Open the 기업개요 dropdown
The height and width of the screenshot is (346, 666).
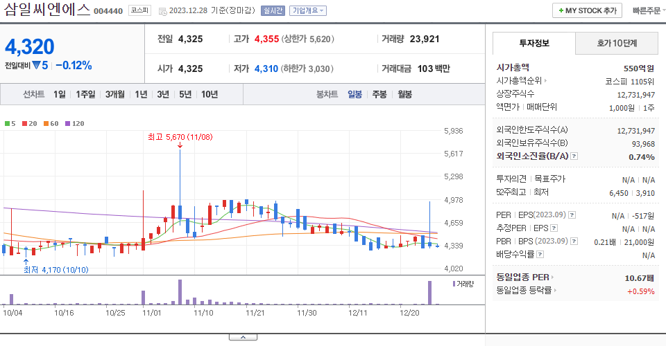tap(308, 10)
